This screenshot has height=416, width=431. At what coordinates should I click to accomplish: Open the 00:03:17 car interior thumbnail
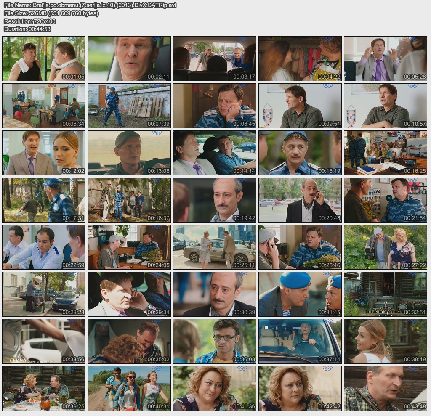(215, 58)
